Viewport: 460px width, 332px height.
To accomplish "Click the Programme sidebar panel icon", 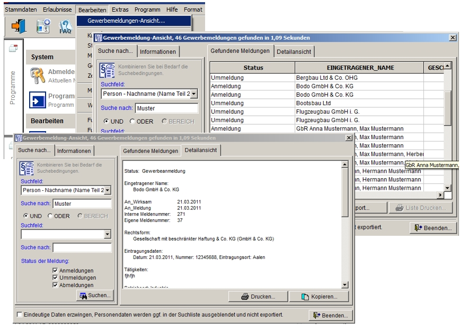I will pos(13,49).
